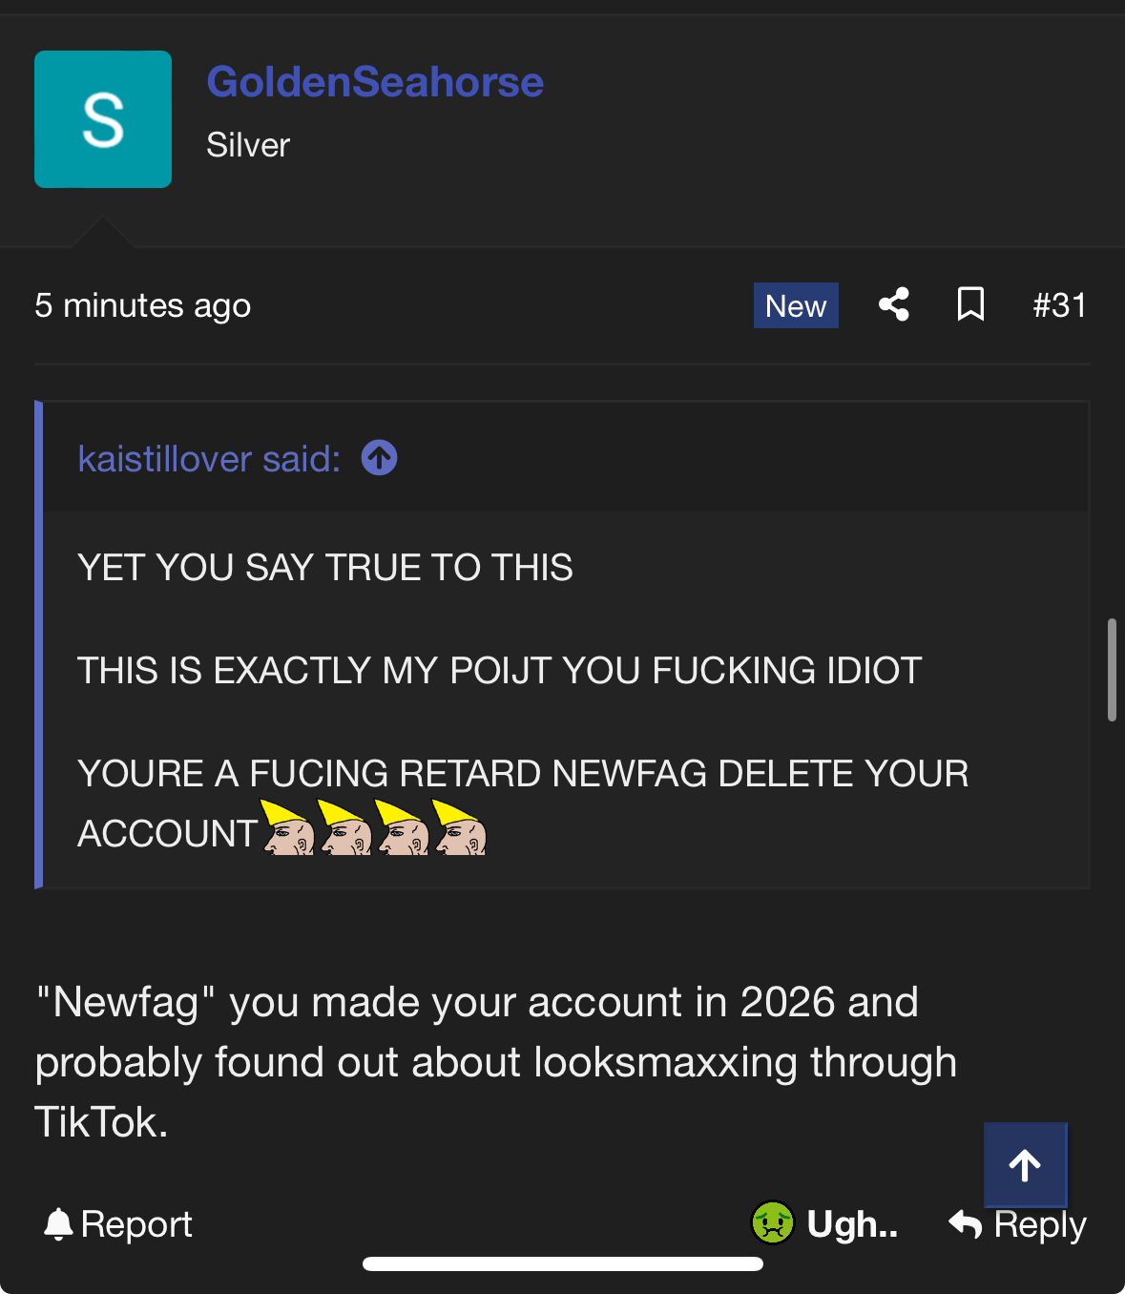Click the share icon on post #31
The height and width of the screenshot is (1294, 1125).
(x=894, y=304)
